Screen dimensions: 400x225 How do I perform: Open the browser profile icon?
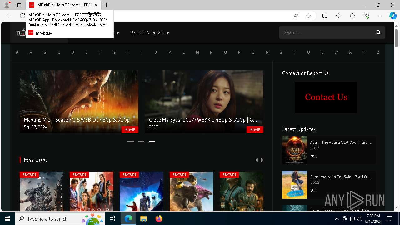click(7, 5)
